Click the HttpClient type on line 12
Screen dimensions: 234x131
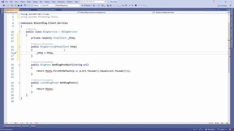[x=60, y=38]
